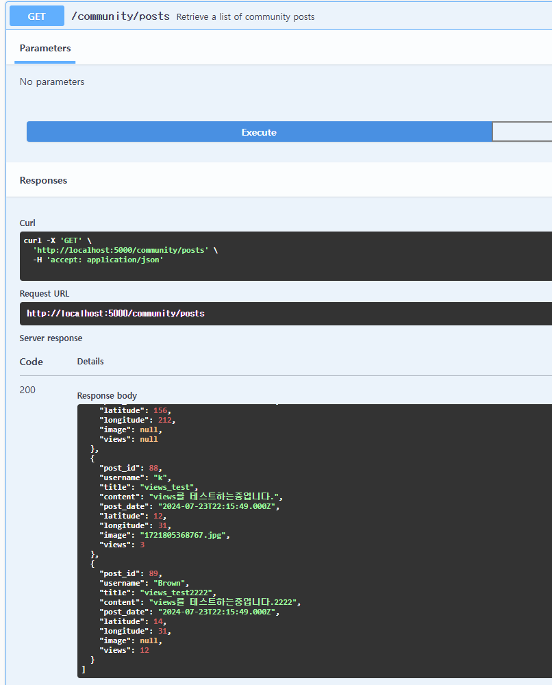Click the 200 status code
The width and height of the screenshot is (552, 685).
pyautogui.click(x=27, y=390)
